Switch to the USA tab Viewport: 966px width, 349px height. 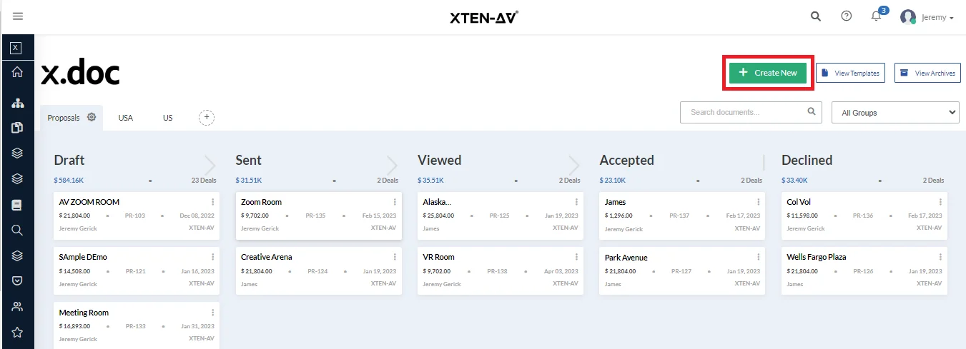tap(126, 118)
